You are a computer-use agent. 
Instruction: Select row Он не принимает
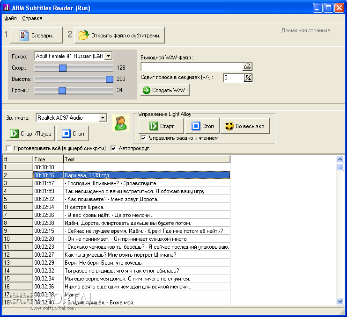pyautogui.click(x=117, y=239)
